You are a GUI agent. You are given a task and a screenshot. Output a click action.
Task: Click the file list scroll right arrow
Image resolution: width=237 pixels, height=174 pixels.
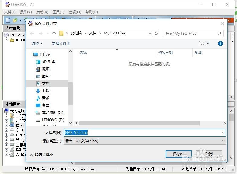coord(225,123)
